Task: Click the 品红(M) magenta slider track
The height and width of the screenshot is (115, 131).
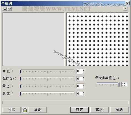Action: (47, 79)
